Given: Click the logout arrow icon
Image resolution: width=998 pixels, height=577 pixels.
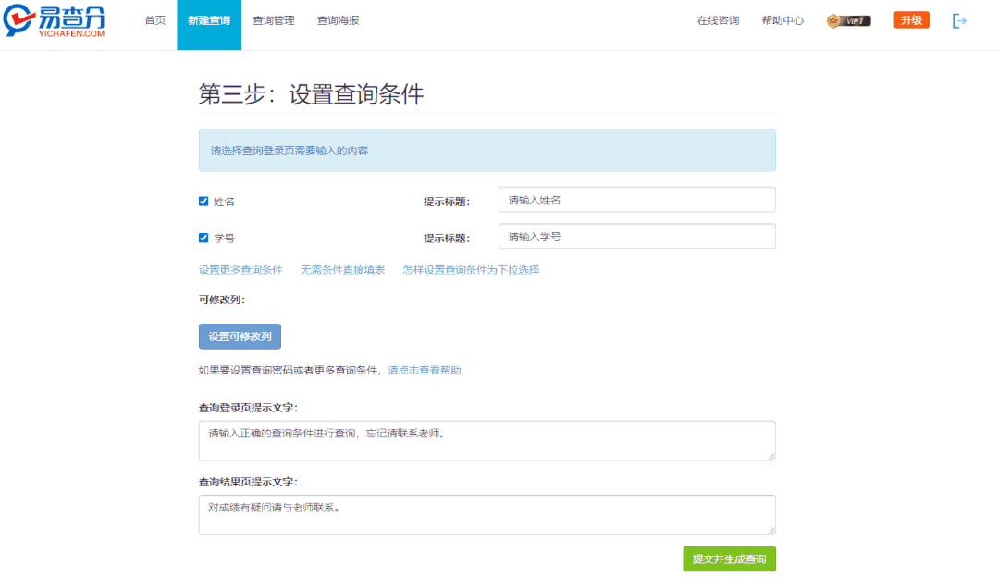Looking at the screenshot, I should click(x=959, y=21).
